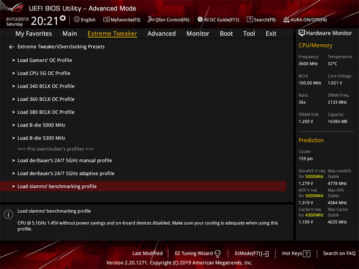Select the Extreme Tweaker tab
Viewport: 359px width, 269px height.
[x=112, y=34]
